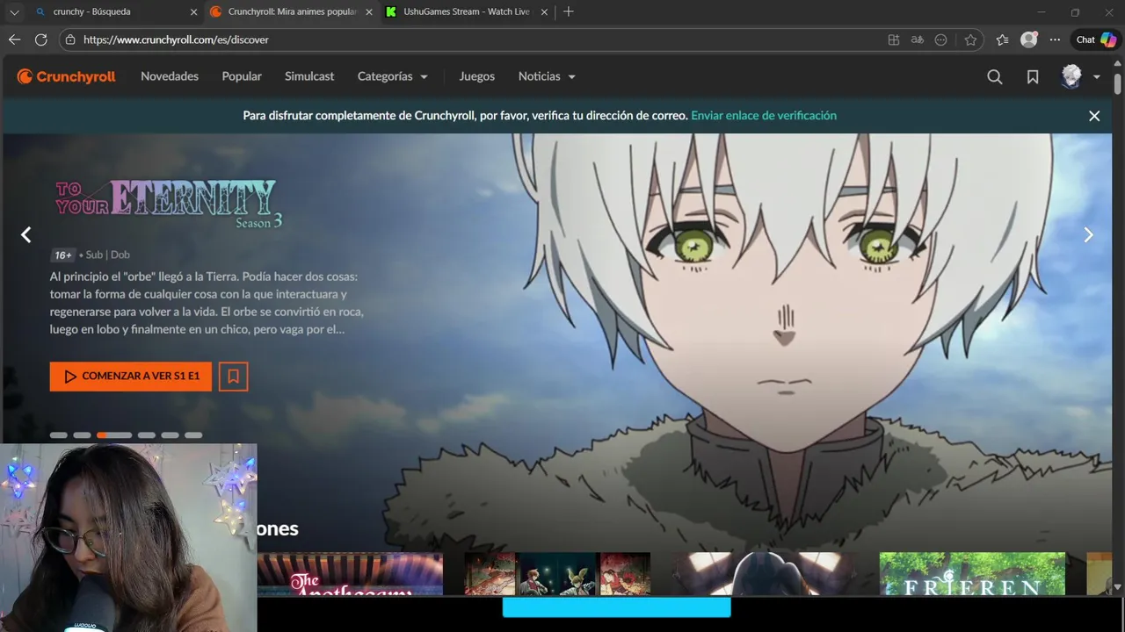Add page to favorites star icon

coord(970,39)
